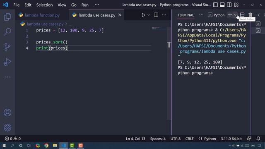Show additional views ellipsis in activity bar
This screenshot has height=149, width=265.
pos(7,77)
